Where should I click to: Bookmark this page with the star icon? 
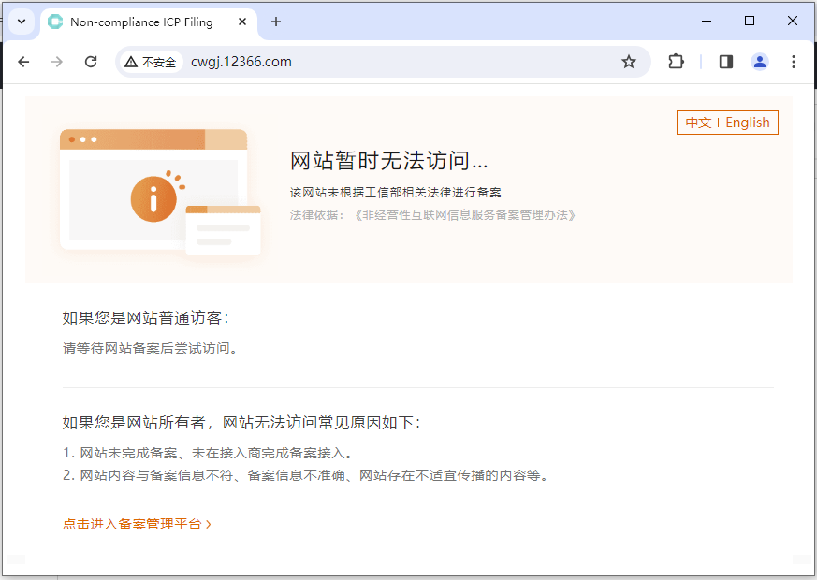click(629, 62)
